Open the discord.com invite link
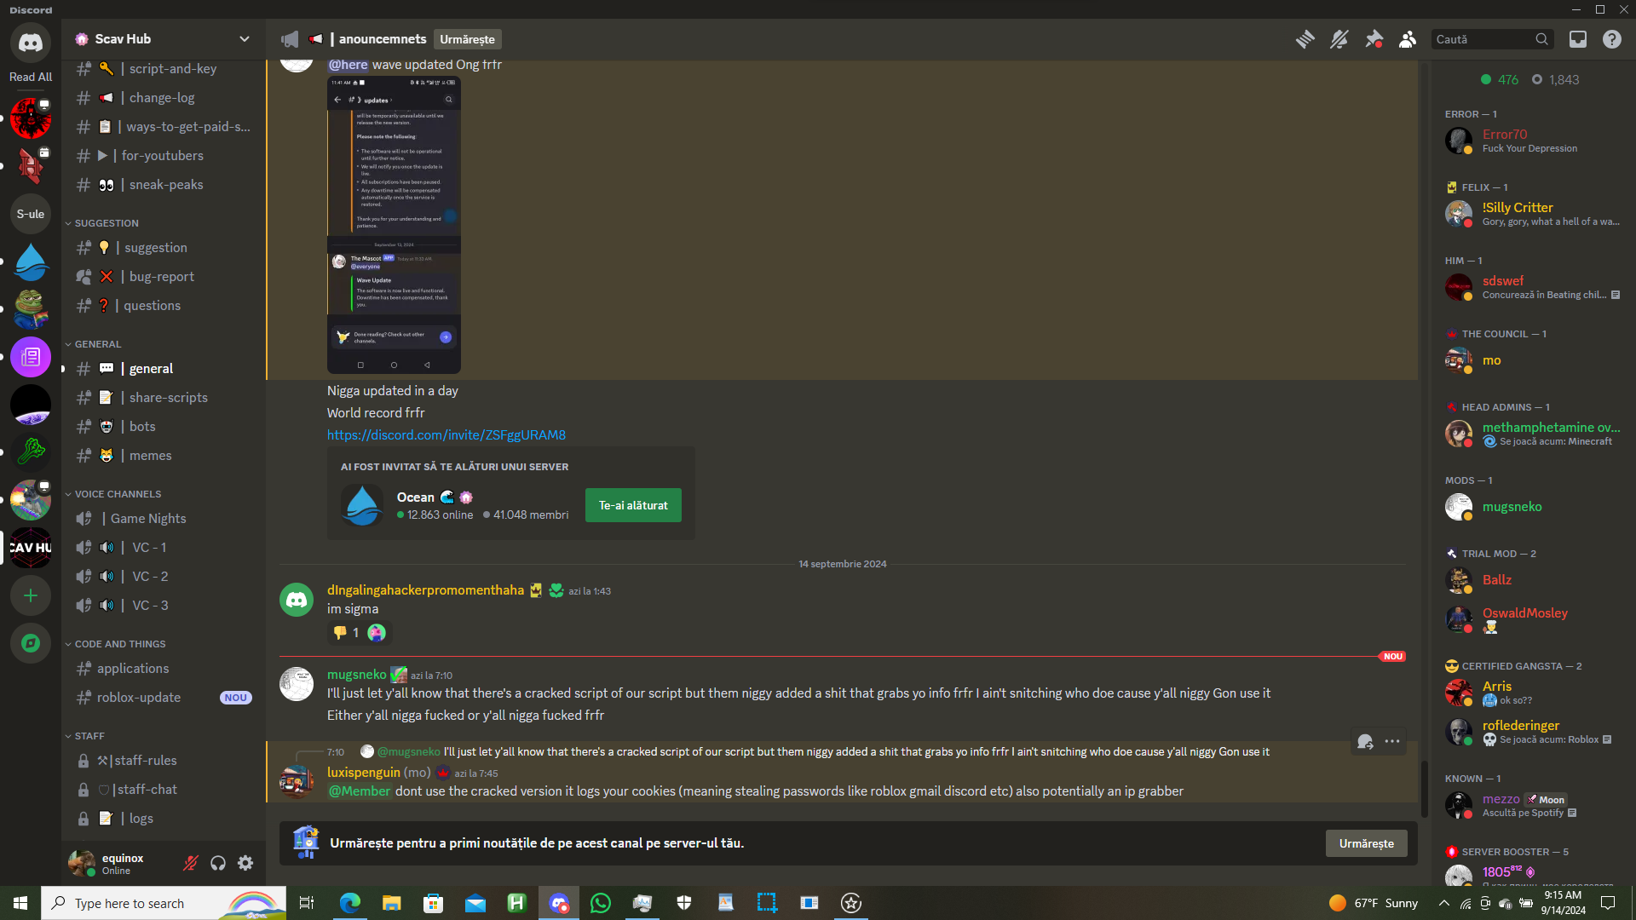This screenshot has height=920, width=1636. 446,435
